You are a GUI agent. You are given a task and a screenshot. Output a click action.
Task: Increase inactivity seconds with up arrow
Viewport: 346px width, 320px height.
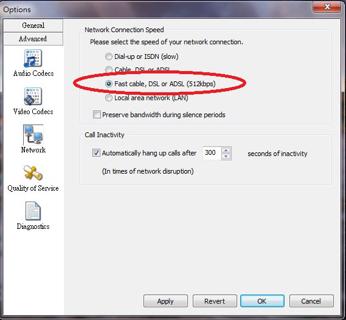[x=226, y=150]
